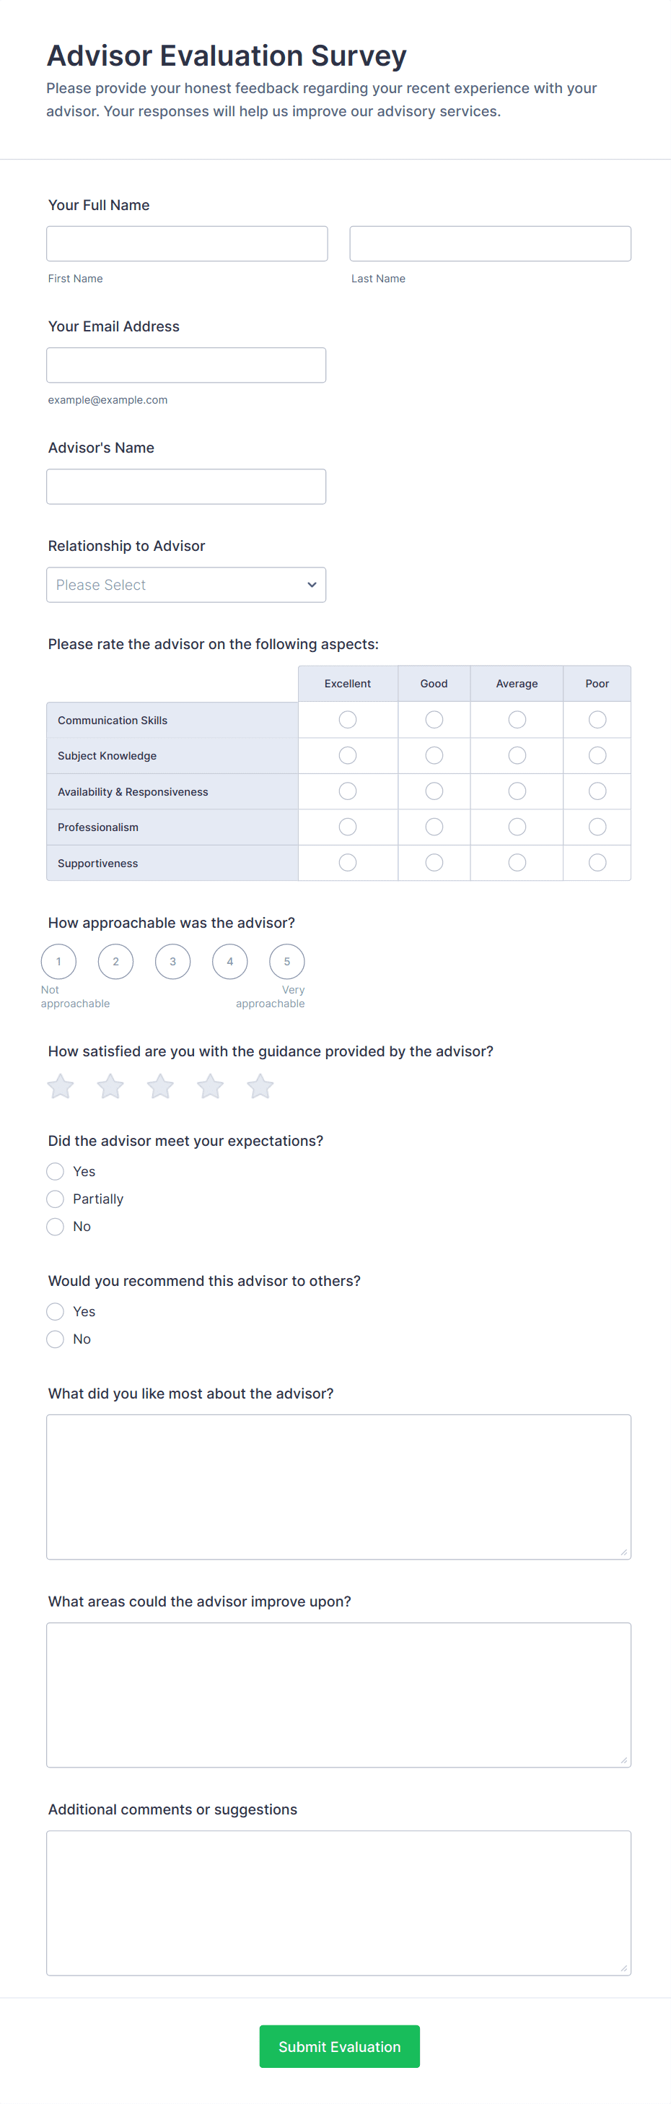
Task: Give five stars for guidance satisfaction
Action: tap(260, 1087)
